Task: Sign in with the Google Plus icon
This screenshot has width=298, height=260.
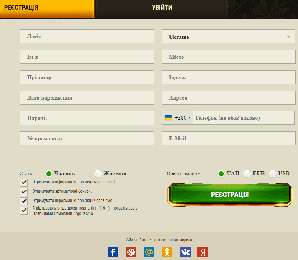Action: coord(131,252)
